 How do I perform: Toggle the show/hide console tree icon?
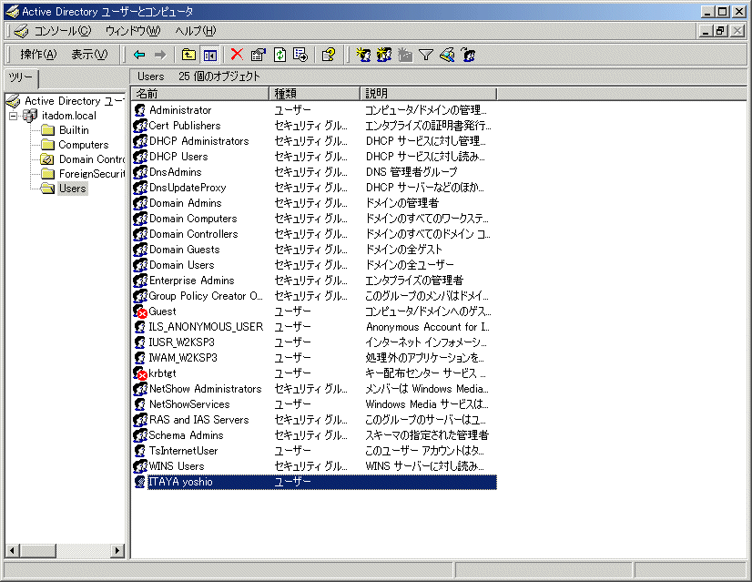click(x=209, y=55)
